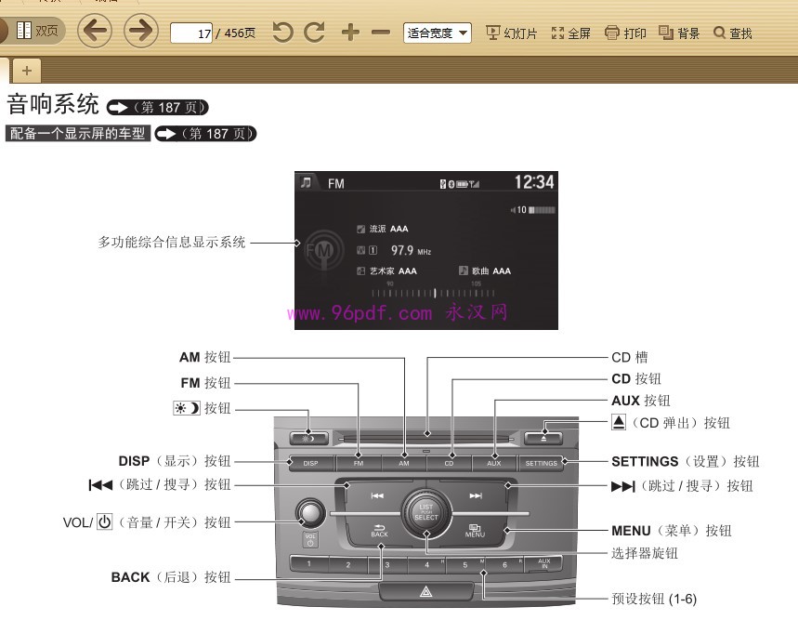The height and width of the screenshot is (620, 798).
Task: Open the 查找 search function
Action: [x=733, y=31]
